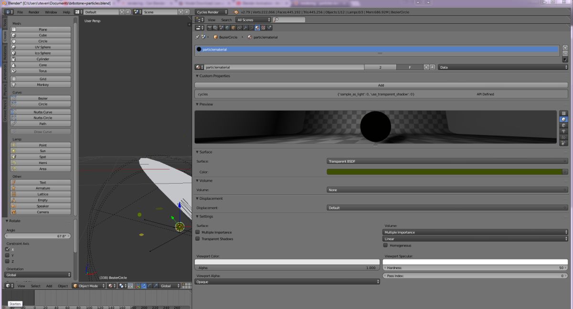
Task: Click the Blender info editor icon
Action: [x=9, y=12]
